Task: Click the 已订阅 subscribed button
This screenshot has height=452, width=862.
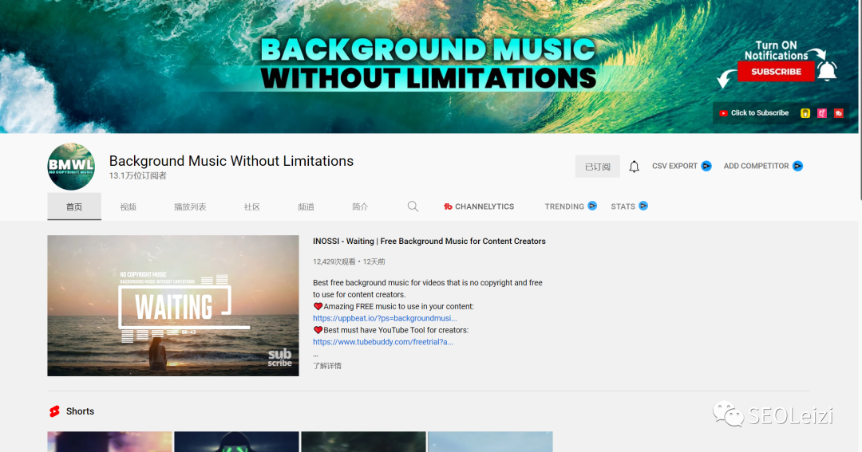Action: click(x=598, y=167)
